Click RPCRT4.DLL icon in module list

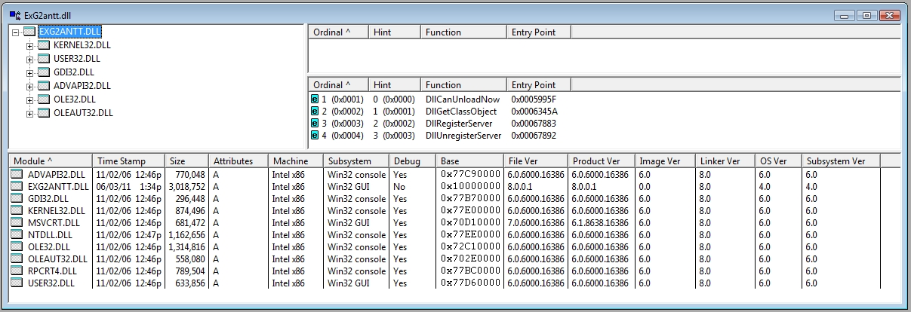pyautogui.click(x=17, y=271)
